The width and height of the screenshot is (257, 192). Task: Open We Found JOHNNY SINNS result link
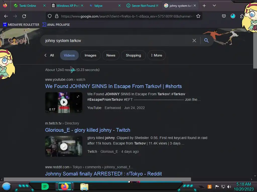[x=113, y=86]
